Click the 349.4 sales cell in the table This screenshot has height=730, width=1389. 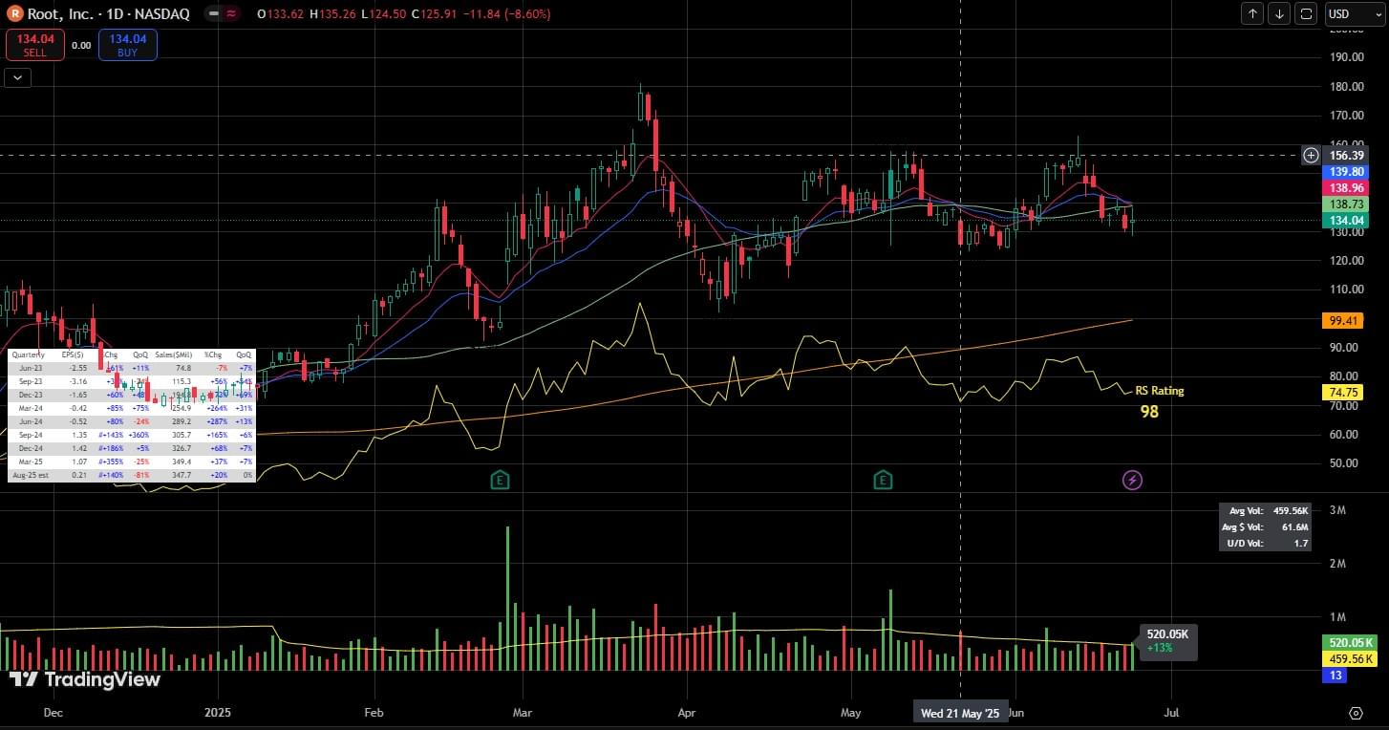coord(181,461)
